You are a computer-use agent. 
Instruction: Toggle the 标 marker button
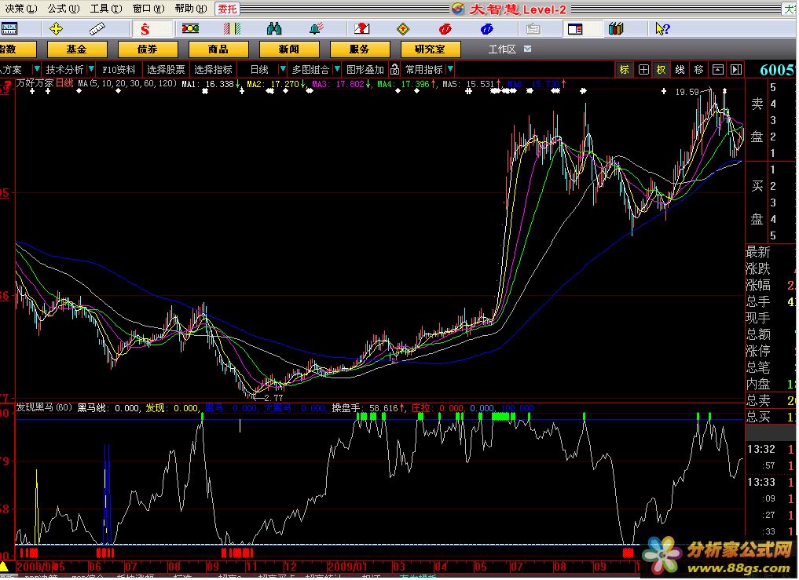625,70
